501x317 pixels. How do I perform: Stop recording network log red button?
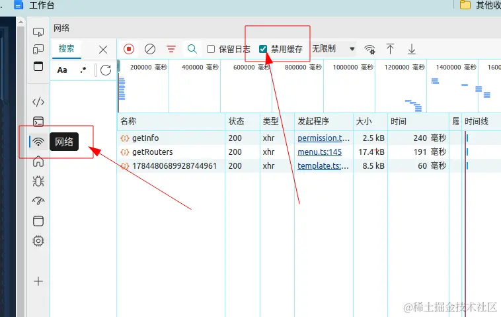coord(129,49)
